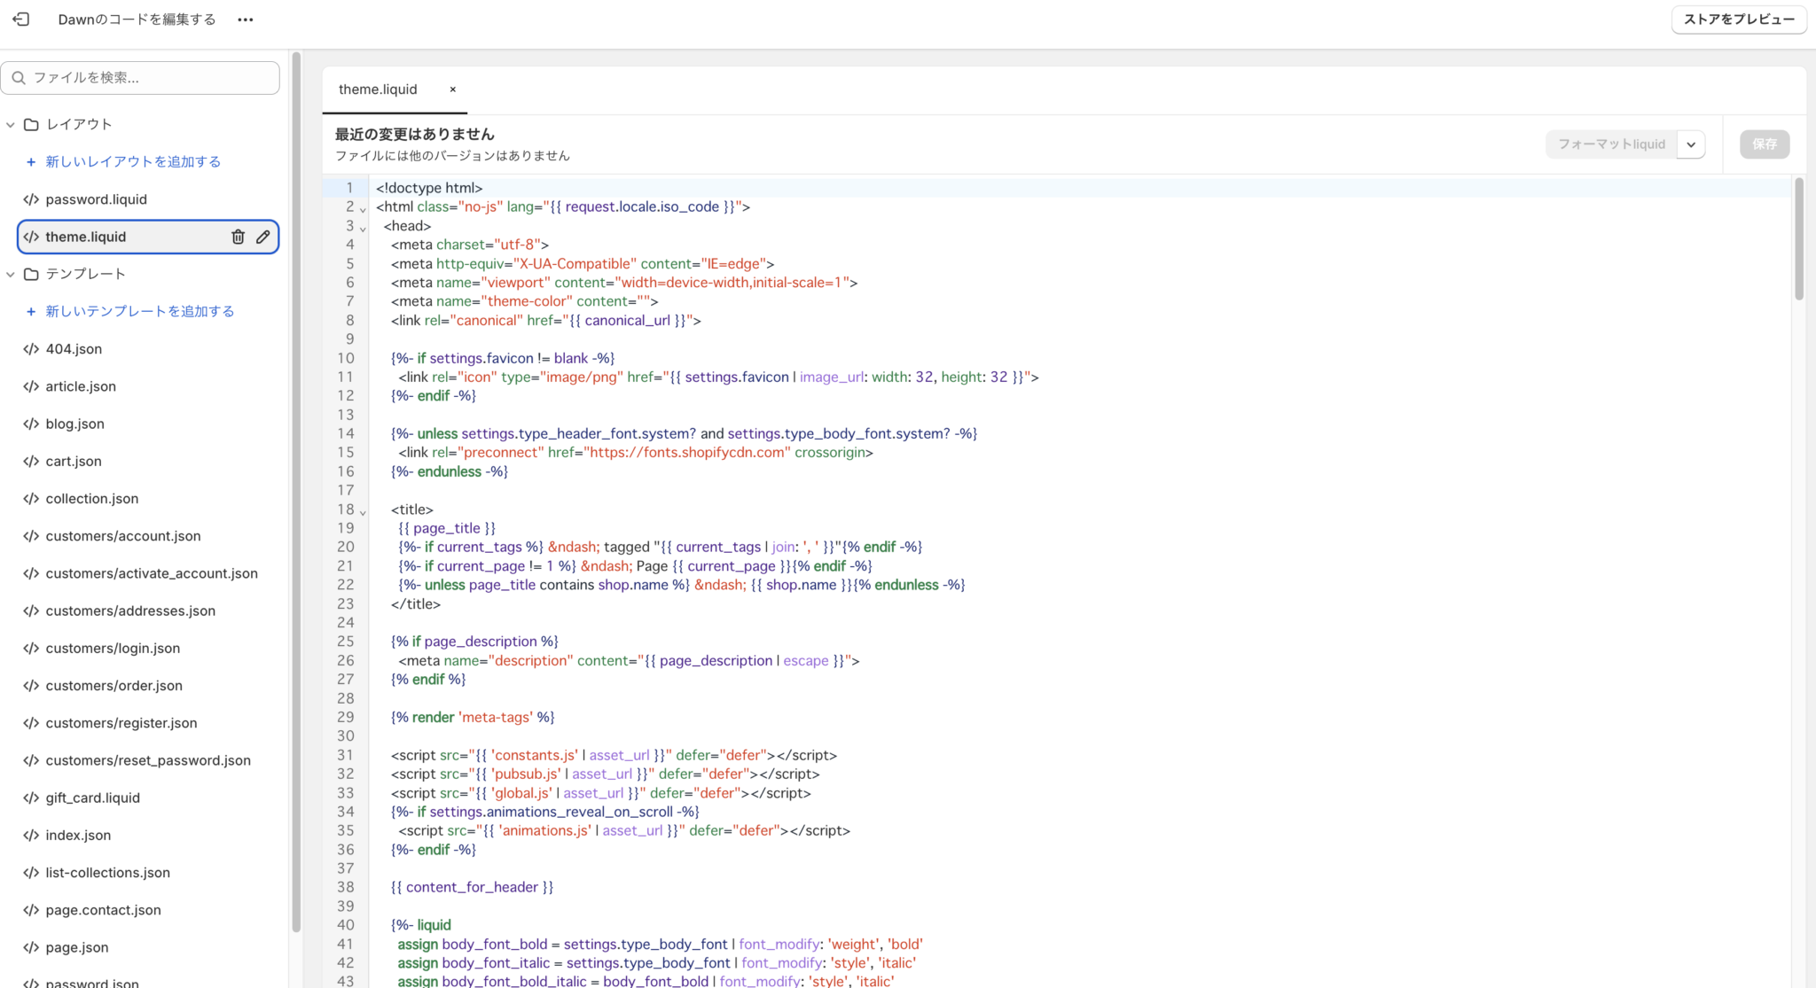Viewport: 1816px width, 988px height.
Task: Click the code editor vertical scrollbar
Action: pyautogui.click(x=1798, y=239)
